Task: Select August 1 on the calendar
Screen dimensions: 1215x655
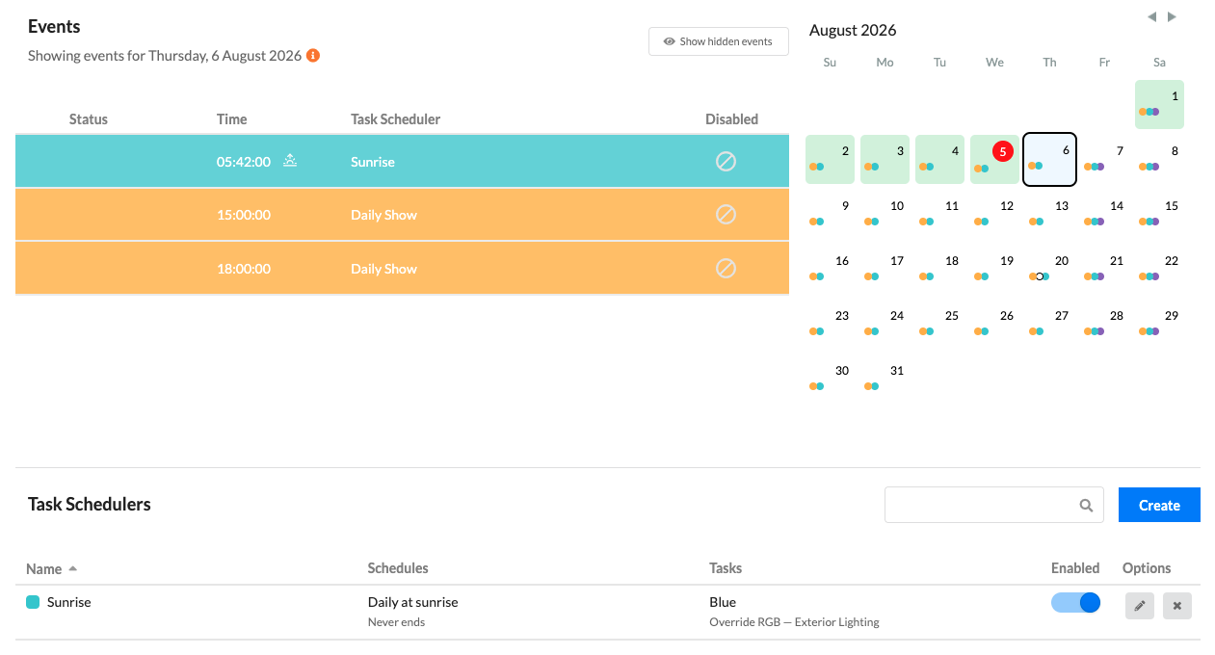Action: pos(1159,104)
